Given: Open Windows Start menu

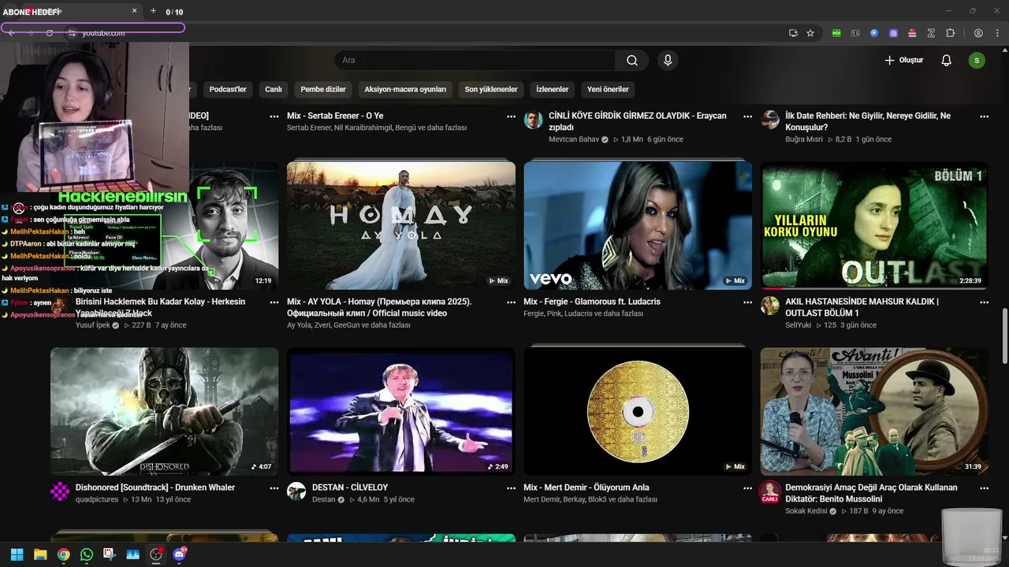Looking at the screenshot, I should [x=17, y=554].
